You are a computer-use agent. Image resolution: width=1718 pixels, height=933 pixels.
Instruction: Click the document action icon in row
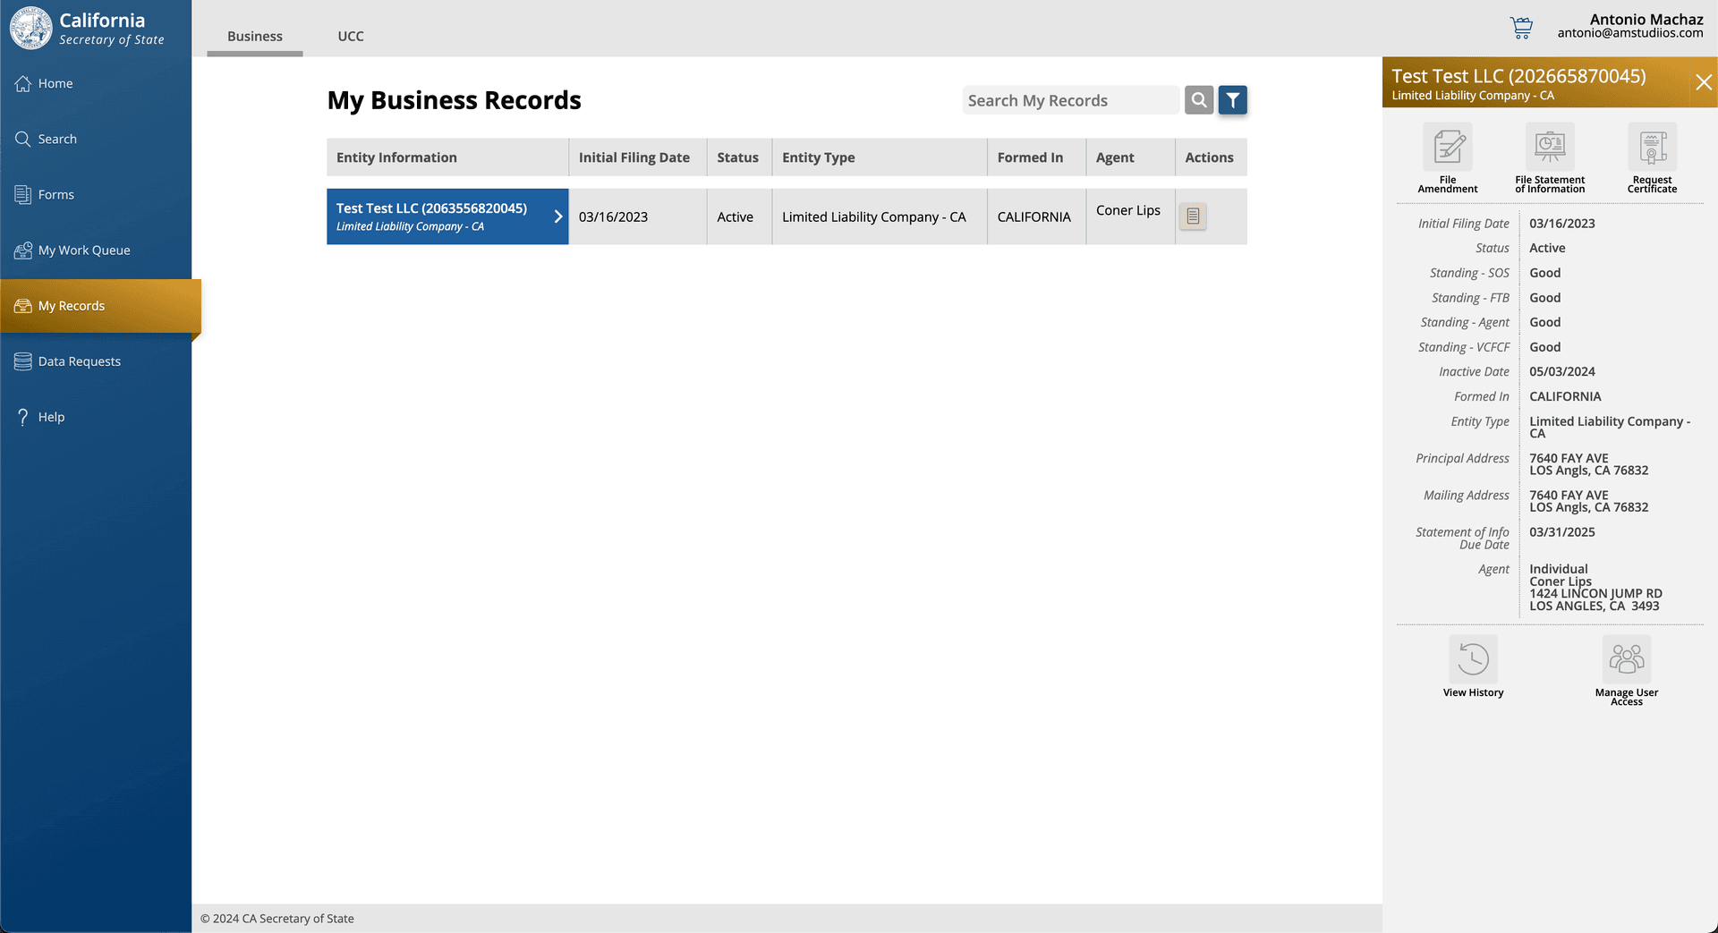1193,216
